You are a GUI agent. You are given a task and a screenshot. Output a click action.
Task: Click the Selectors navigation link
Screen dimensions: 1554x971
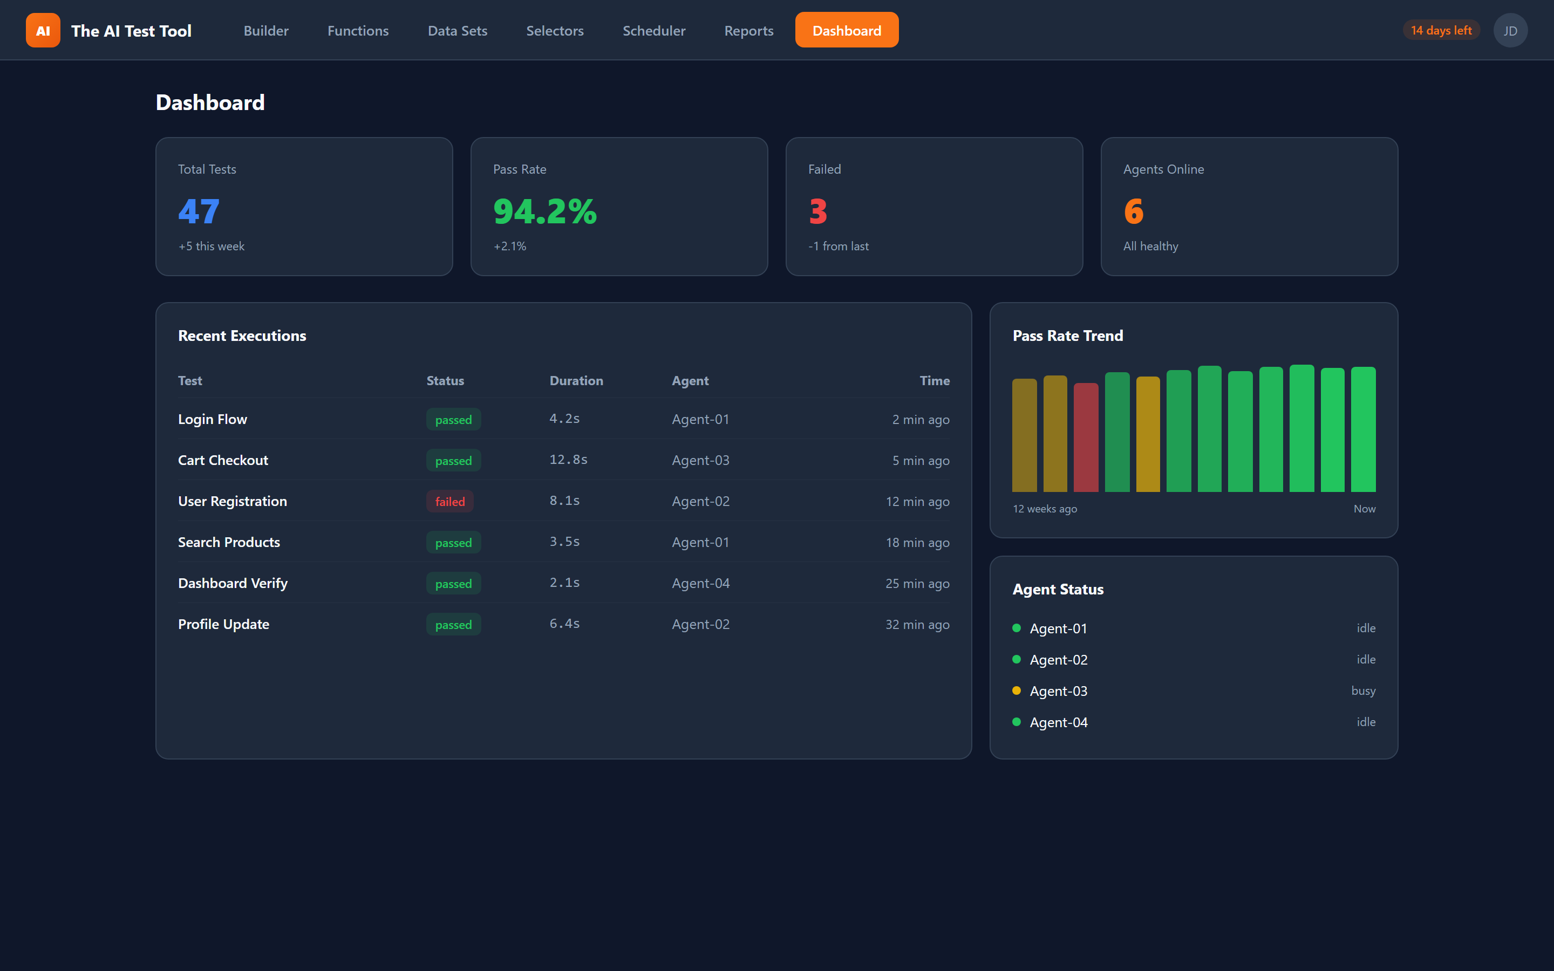(554, 30)
